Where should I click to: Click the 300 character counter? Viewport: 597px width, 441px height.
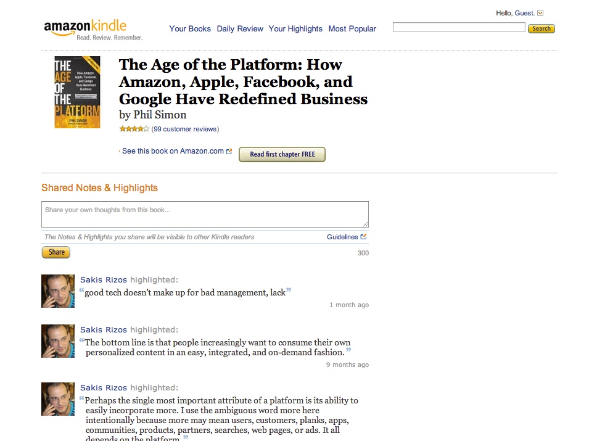(x=363, y=253)
